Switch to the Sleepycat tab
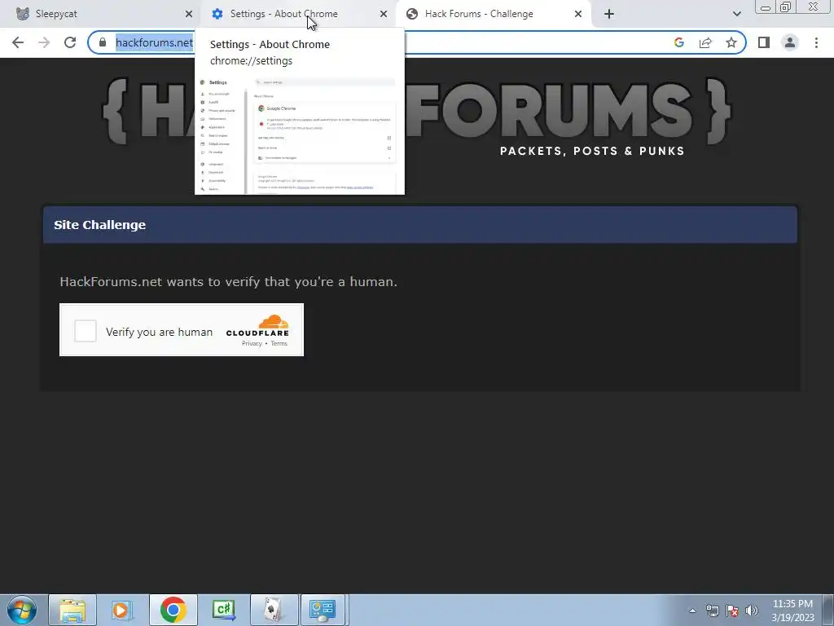Image resolution: width=834 pixels, height=626 pixels. pos(101,14)
